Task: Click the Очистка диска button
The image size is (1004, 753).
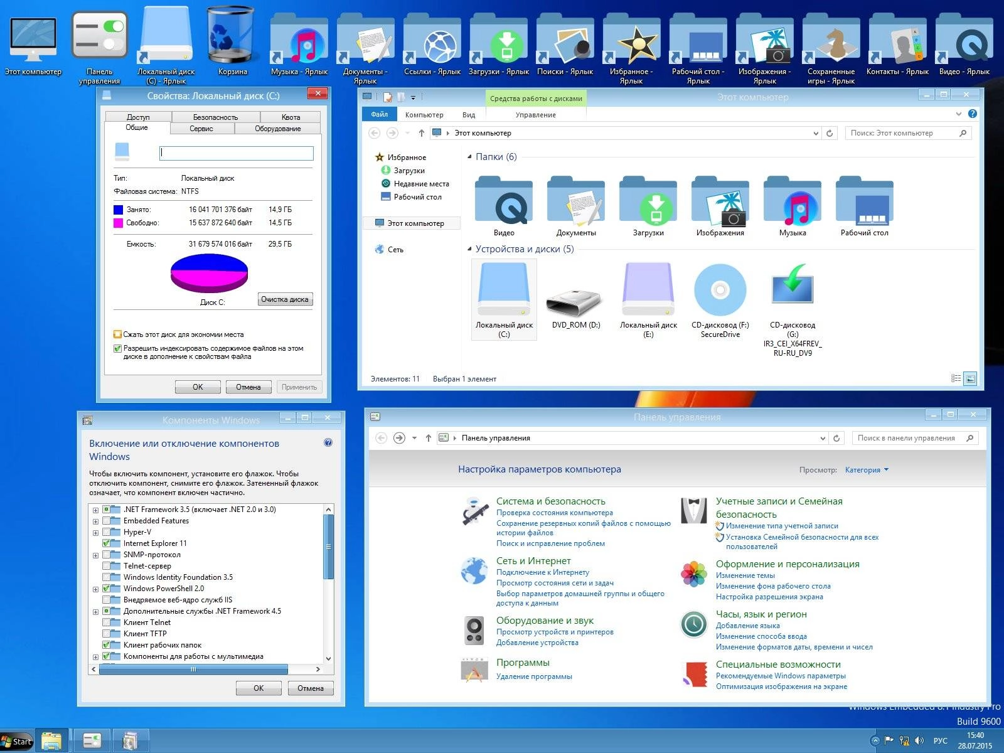Action: click(285, 299)
